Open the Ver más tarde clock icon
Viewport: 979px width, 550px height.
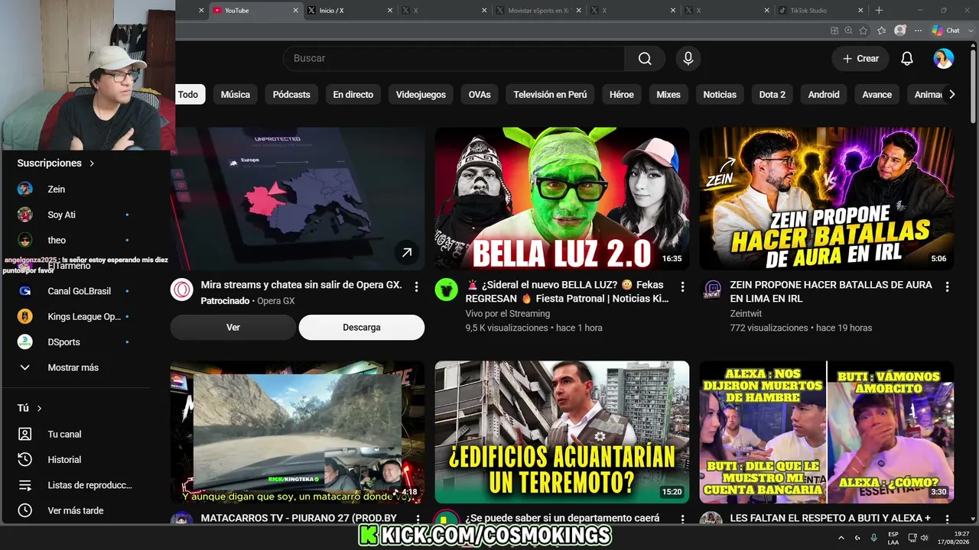tap(25, 510)
